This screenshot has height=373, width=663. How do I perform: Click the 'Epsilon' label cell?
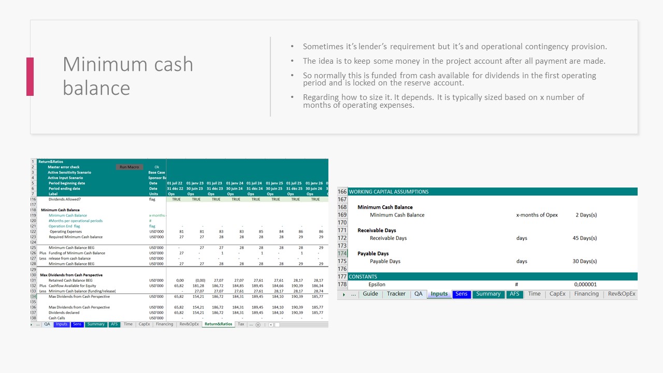click(377, 284)
